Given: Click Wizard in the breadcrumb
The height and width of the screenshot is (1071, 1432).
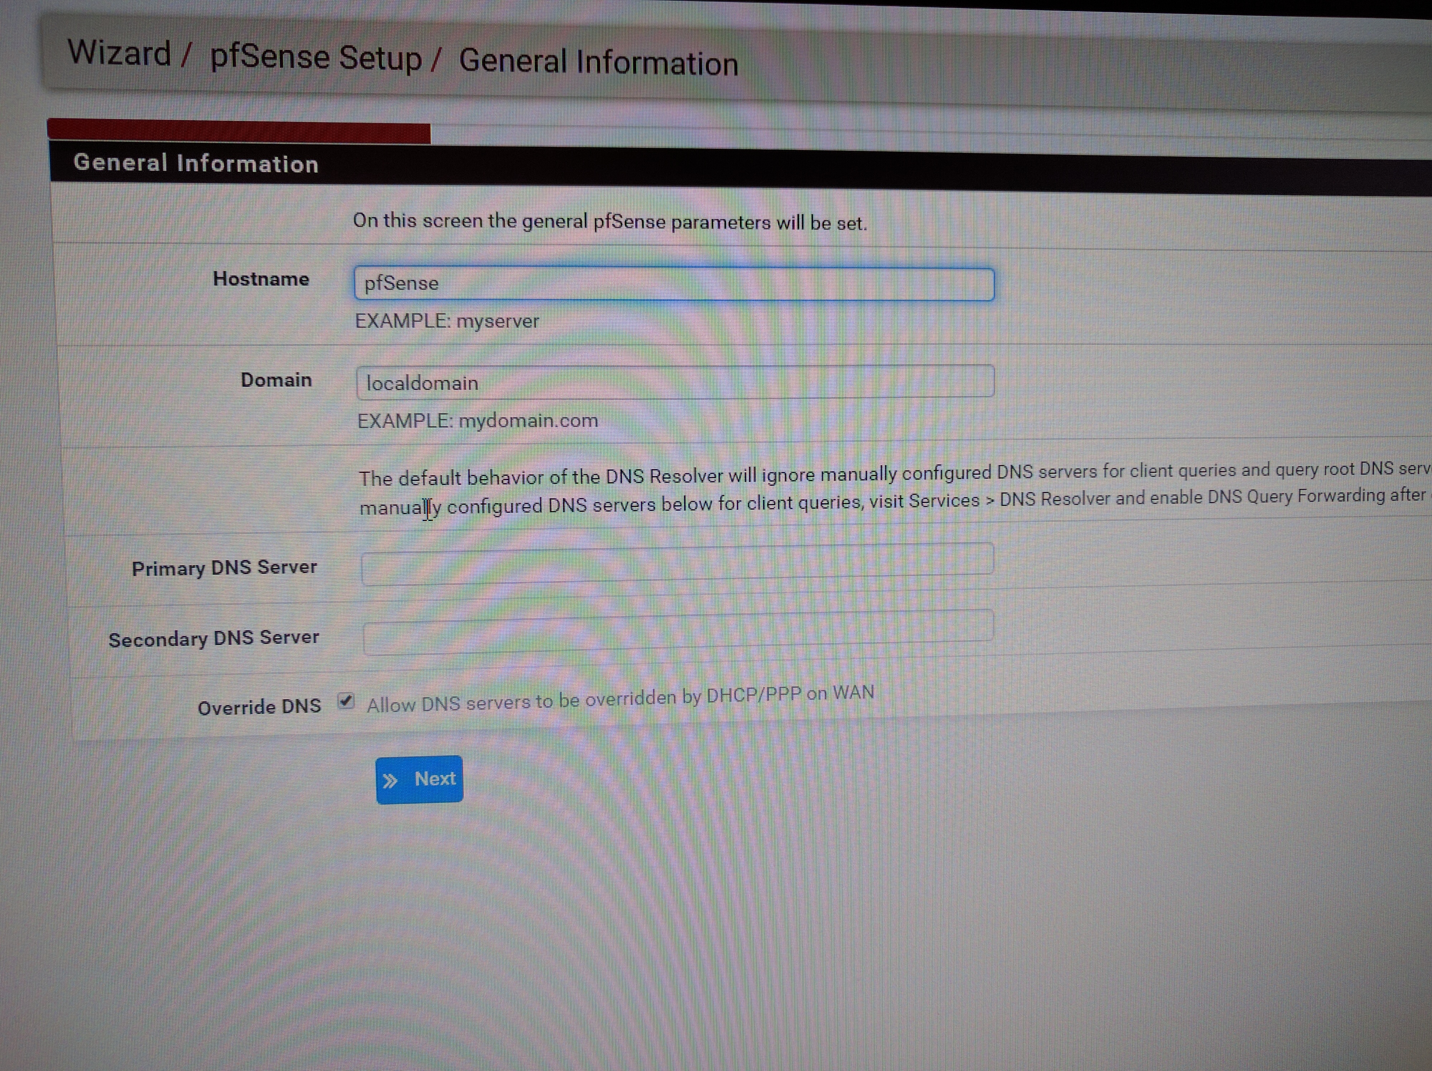Looking at the screenshot, I should pyautogui.click(x=120, y=52).
